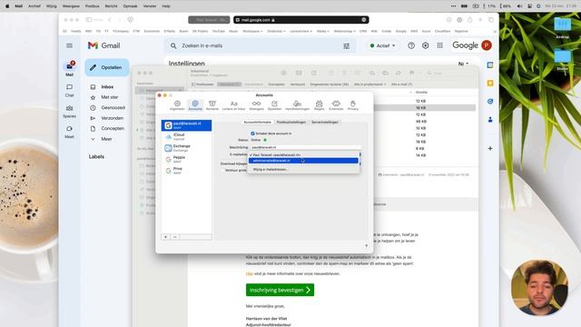Screen dimensions: 581x327
Task: Open the Handtekeningen preferences pane
Action: coord(297,105)
